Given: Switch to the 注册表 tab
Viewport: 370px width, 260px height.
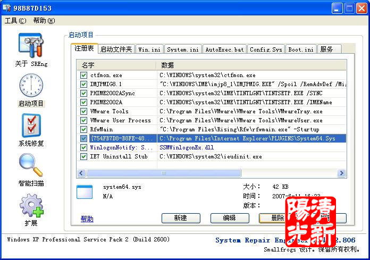Looking at the screenshot, I should (x=84, y=48).
